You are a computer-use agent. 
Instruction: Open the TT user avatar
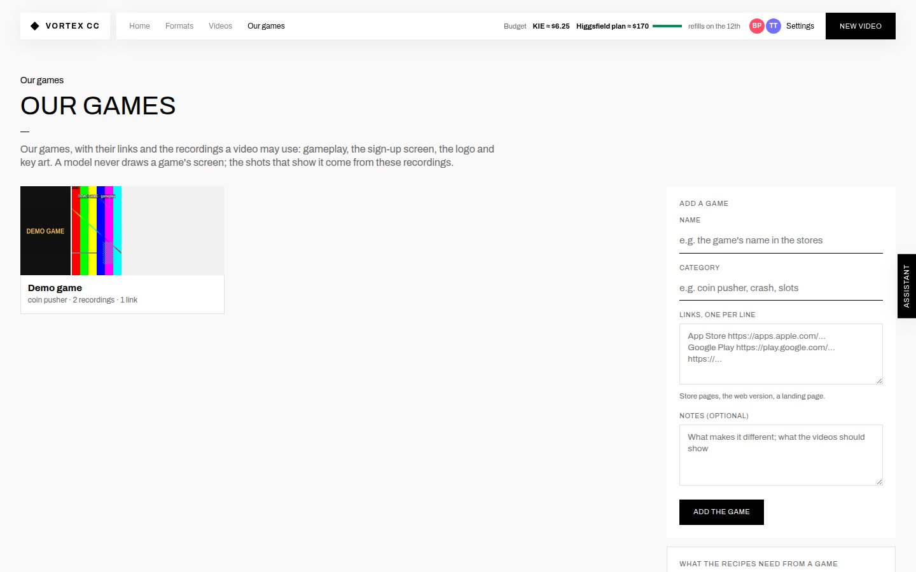pos(773,26)
